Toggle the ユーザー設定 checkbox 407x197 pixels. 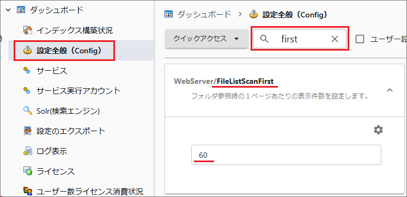[360, 39]
